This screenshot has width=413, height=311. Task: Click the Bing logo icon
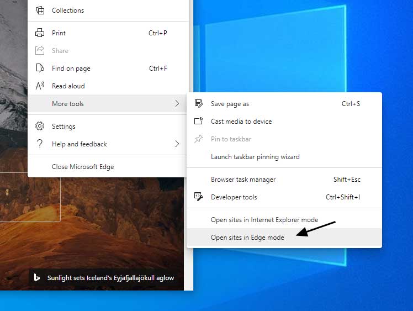(37, 277)
